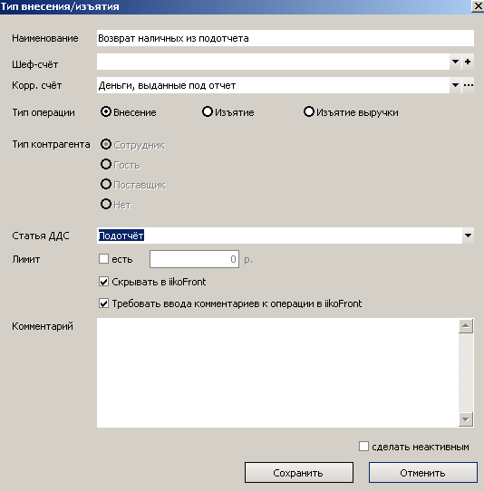Click the Шеф-счёт combo box field
Image resolution: width=484 pixels, height=491 pixels.
(x=273, y=62)
